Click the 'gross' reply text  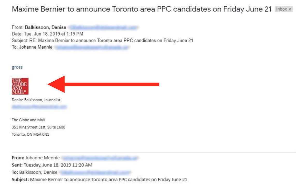coord(17,67)
